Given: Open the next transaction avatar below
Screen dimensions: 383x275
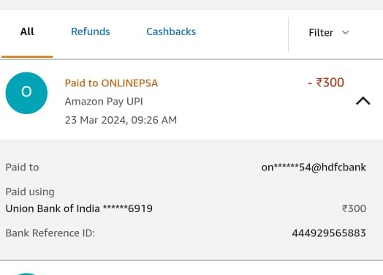Looking at the screenshot, I should (26, 274).
